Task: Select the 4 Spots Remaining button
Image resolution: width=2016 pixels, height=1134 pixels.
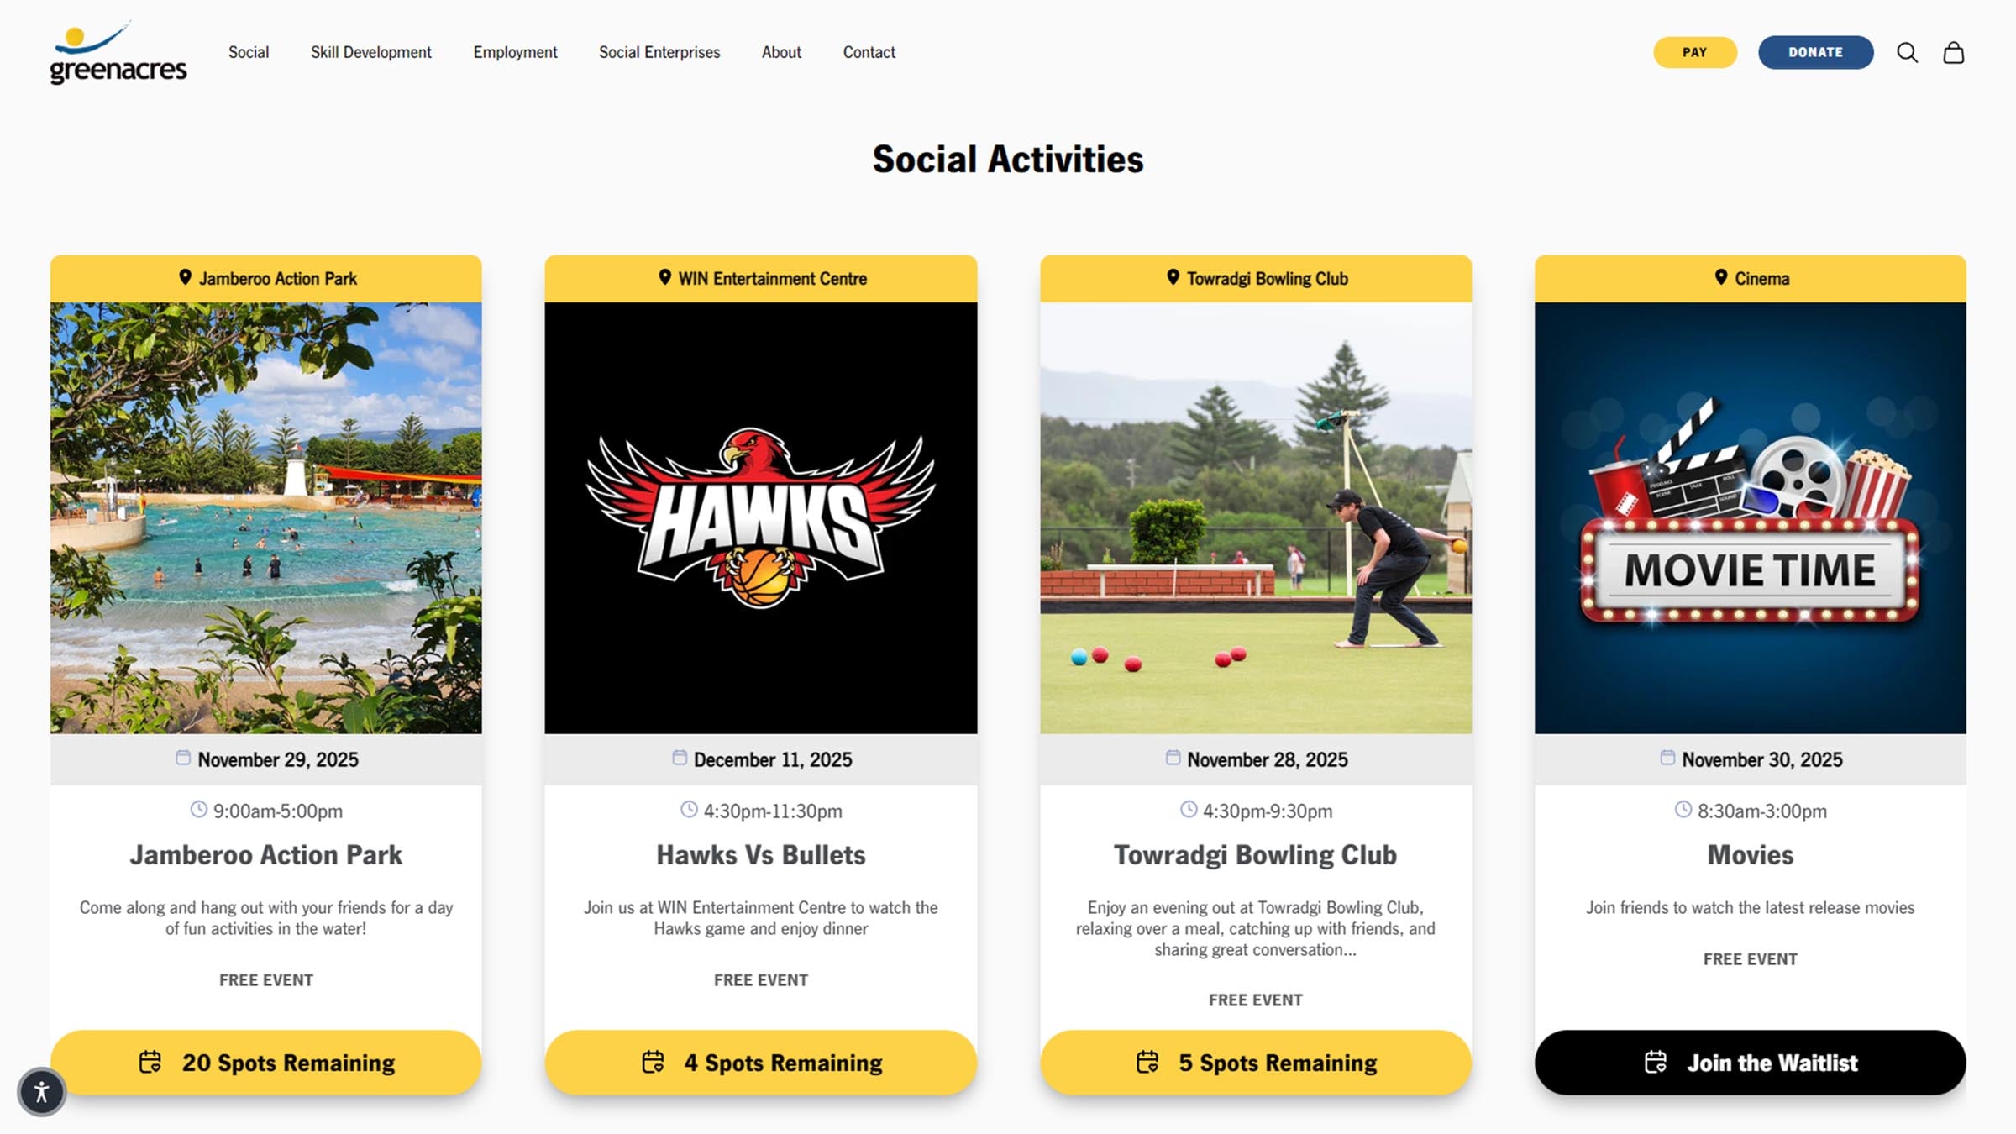Action: point(761,1063)
